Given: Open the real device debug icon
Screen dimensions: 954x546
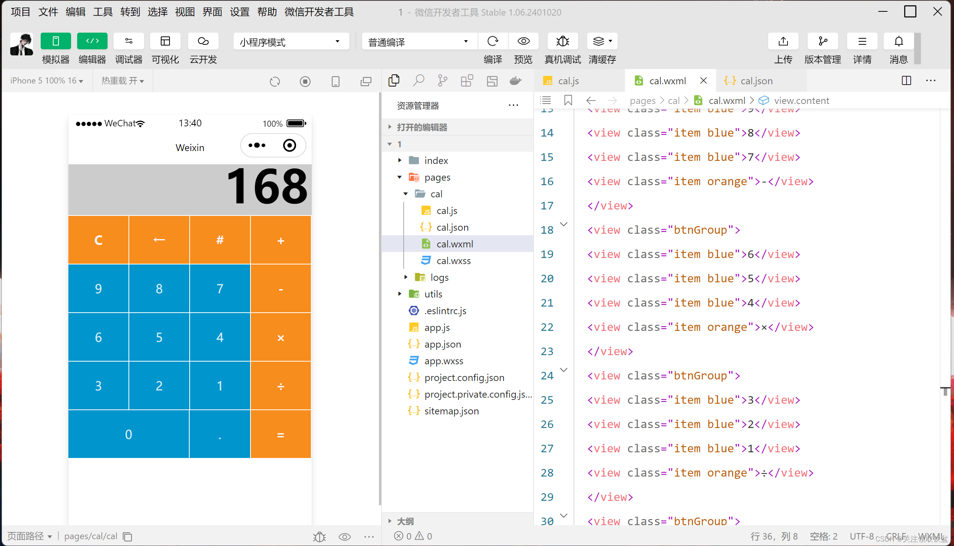Looking at the screenshot, I should point(562,41).
